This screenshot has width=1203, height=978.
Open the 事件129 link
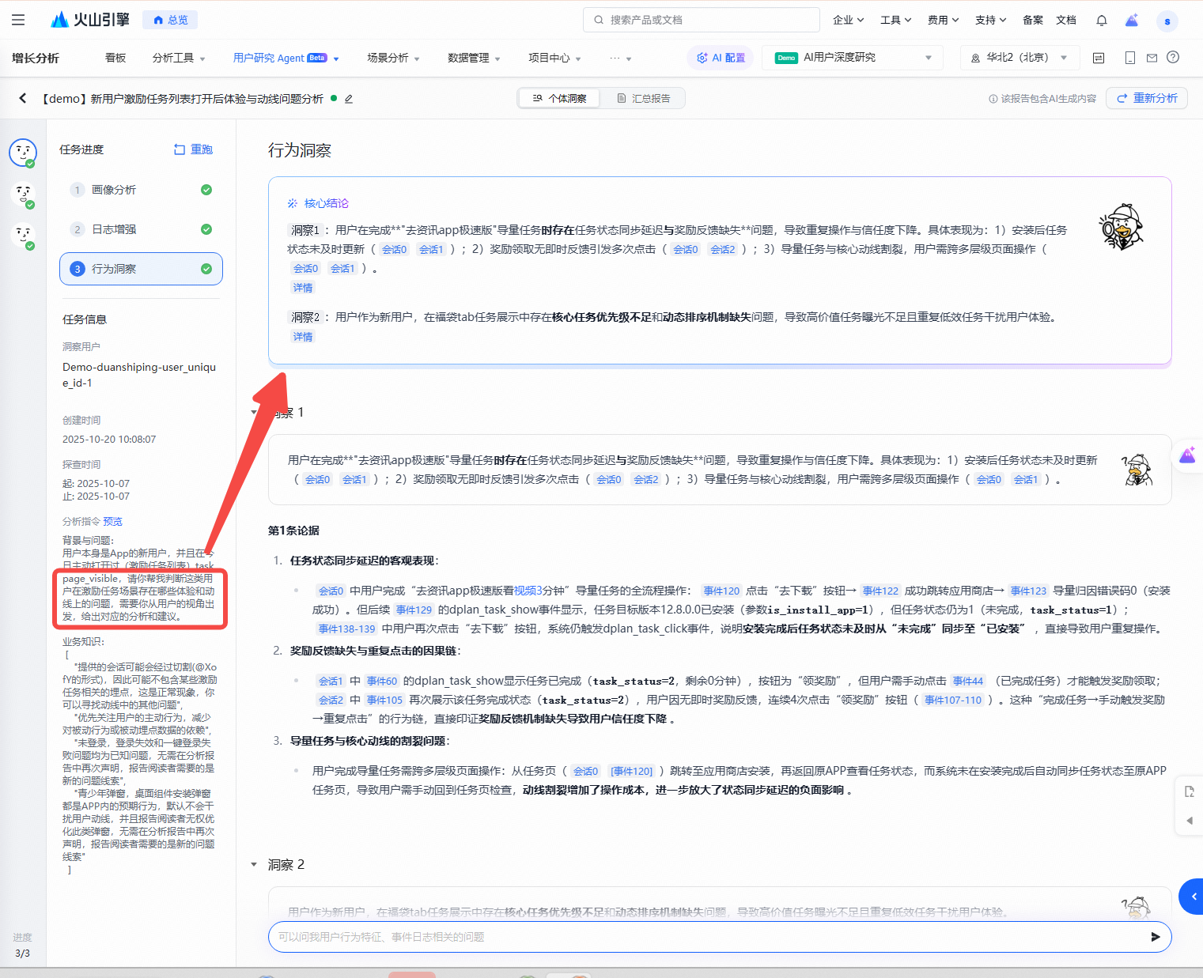[x=414, y=610]
